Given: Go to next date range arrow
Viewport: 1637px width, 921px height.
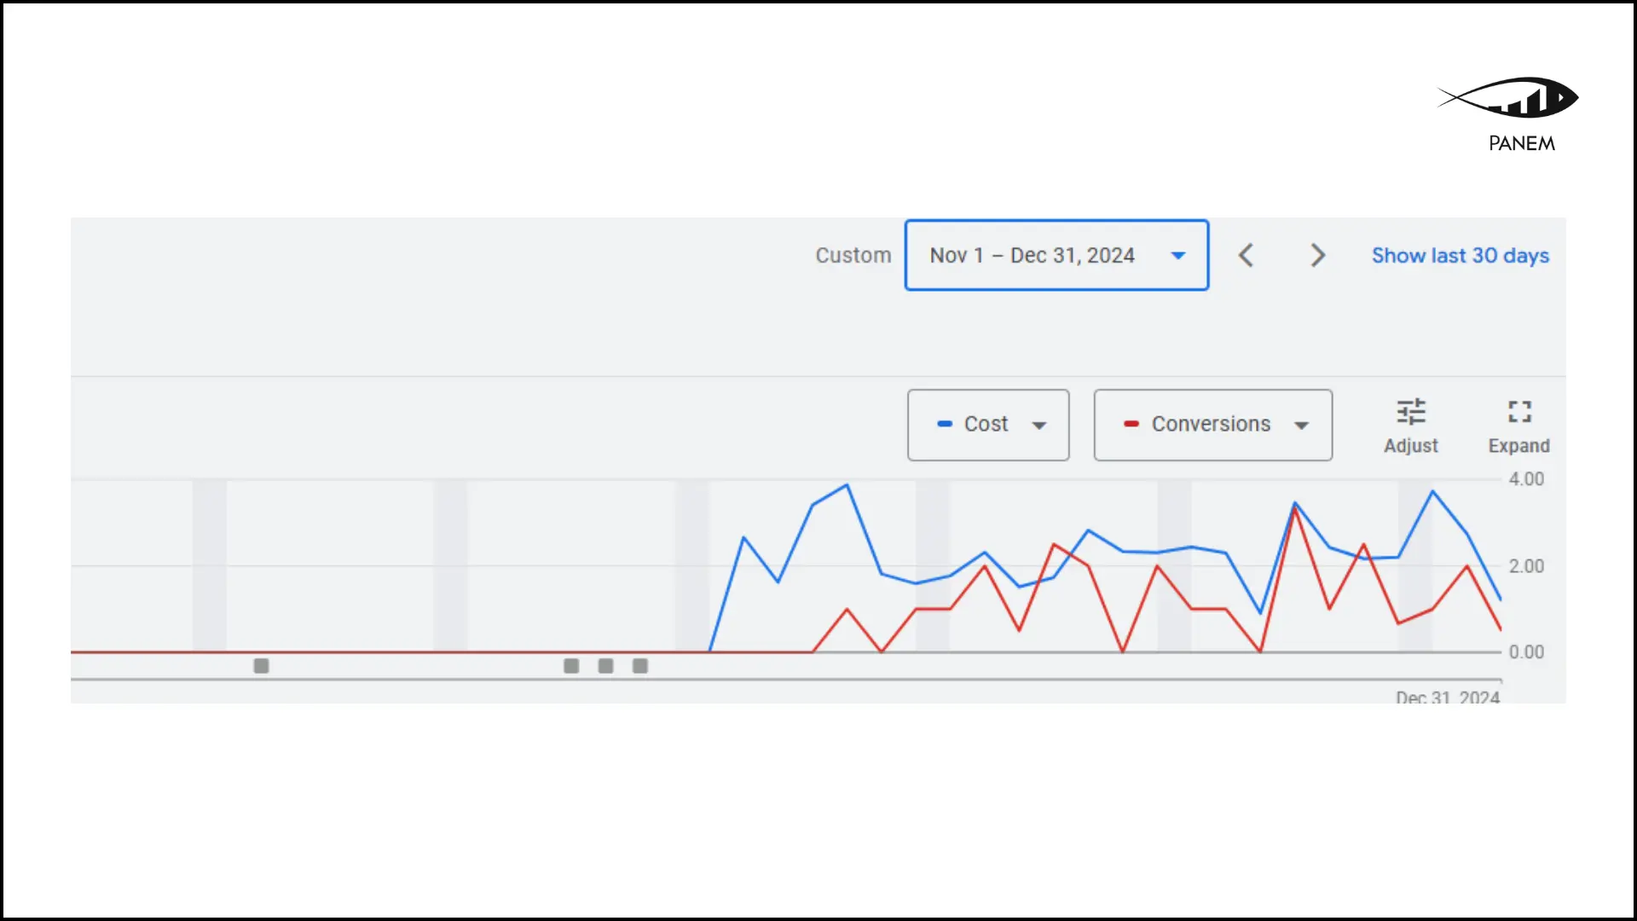Looking at the screenshot, I should (1317, 255).
